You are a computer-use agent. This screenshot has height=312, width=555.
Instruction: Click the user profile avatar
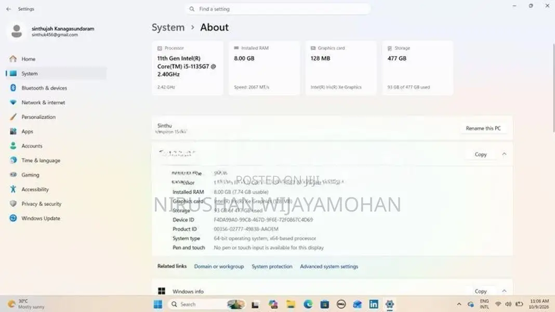(x=16, y=31)
